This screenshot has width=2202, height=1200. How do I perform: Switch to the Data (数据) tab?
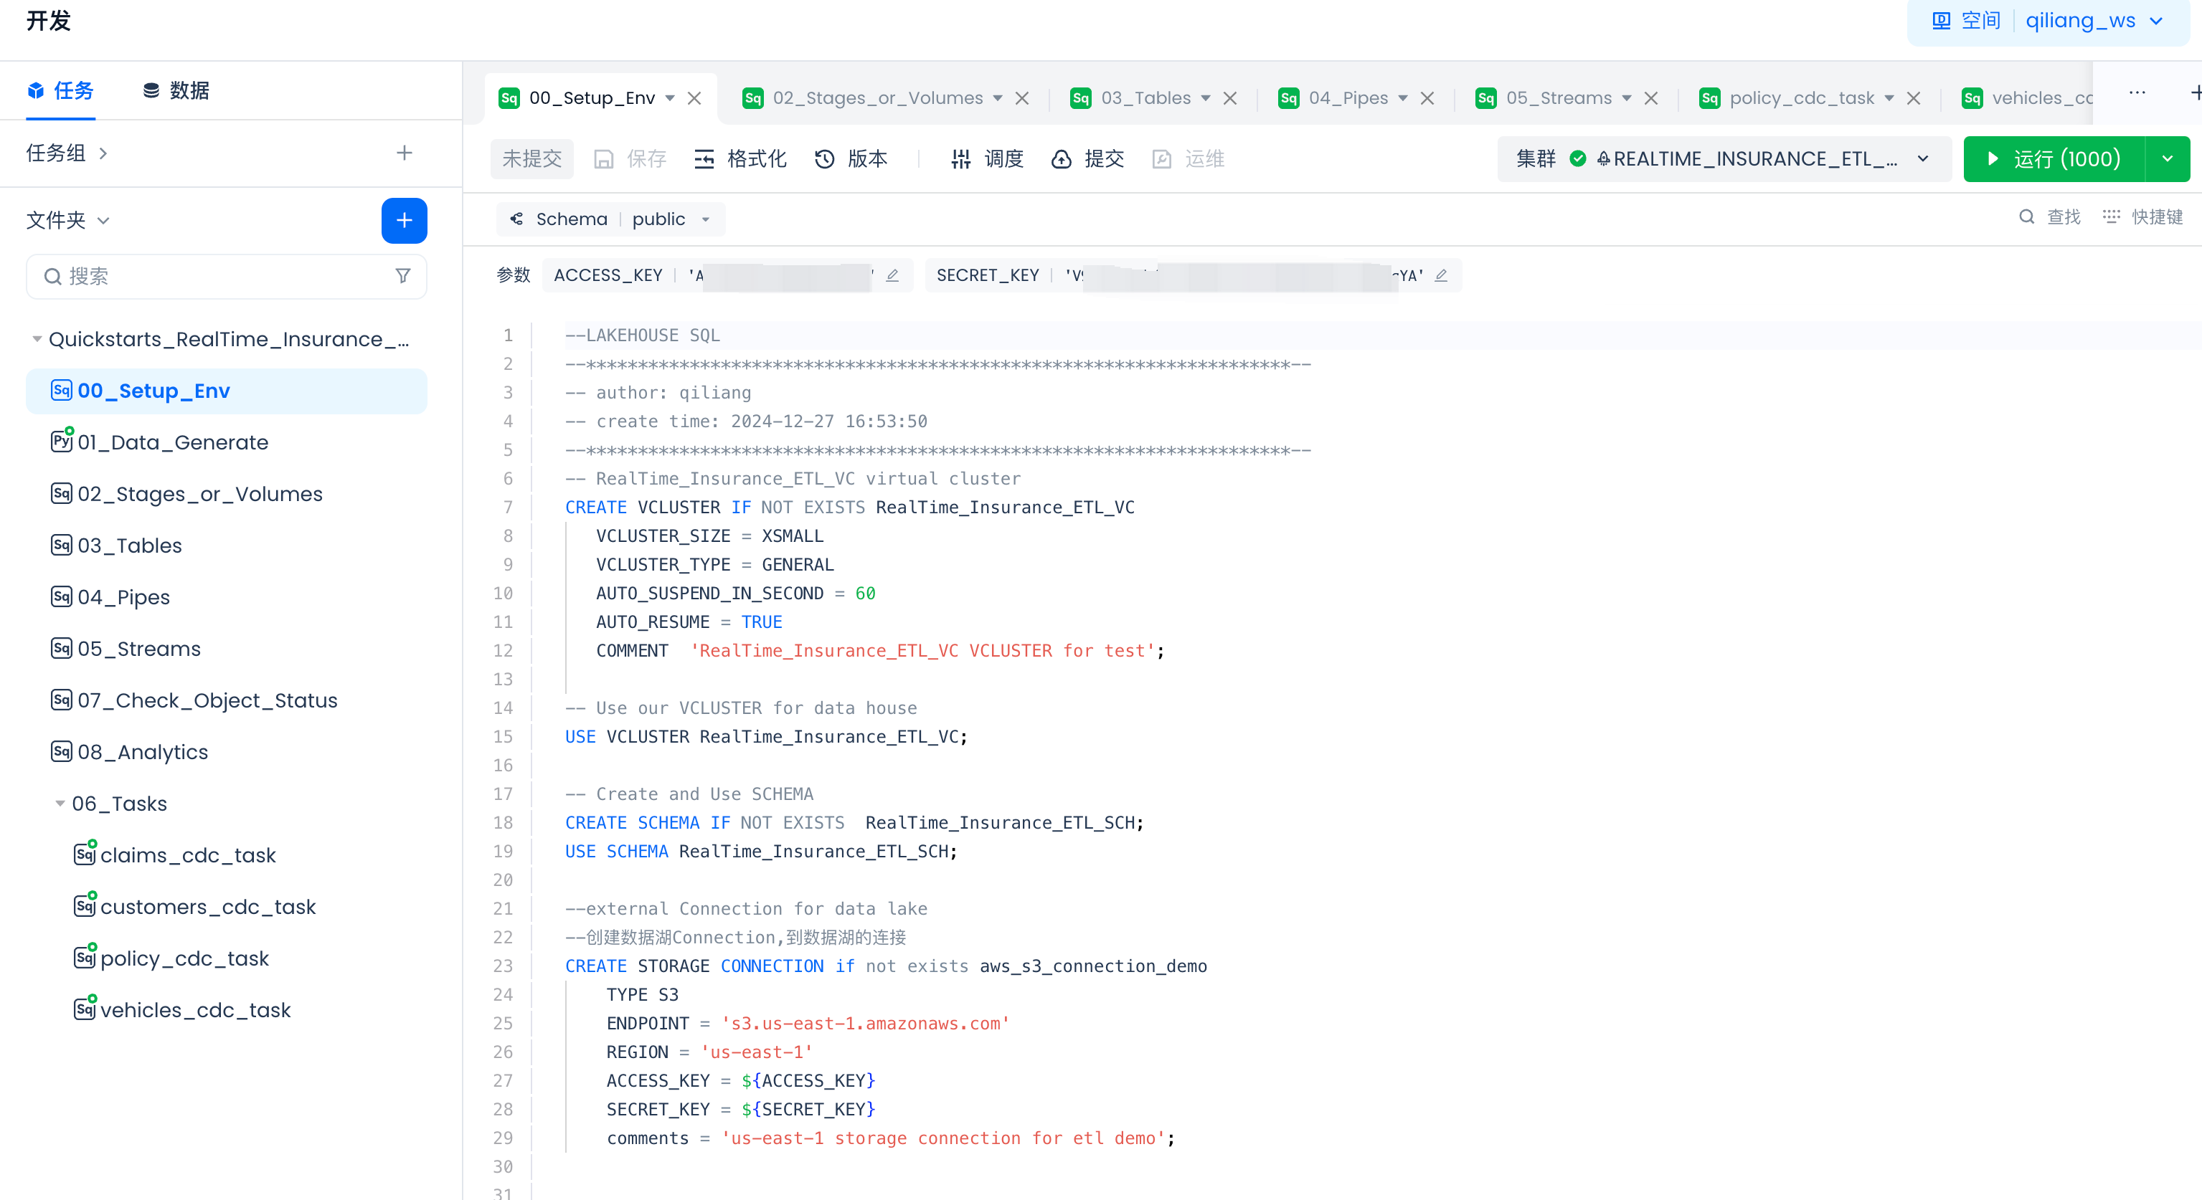point(176,90)
